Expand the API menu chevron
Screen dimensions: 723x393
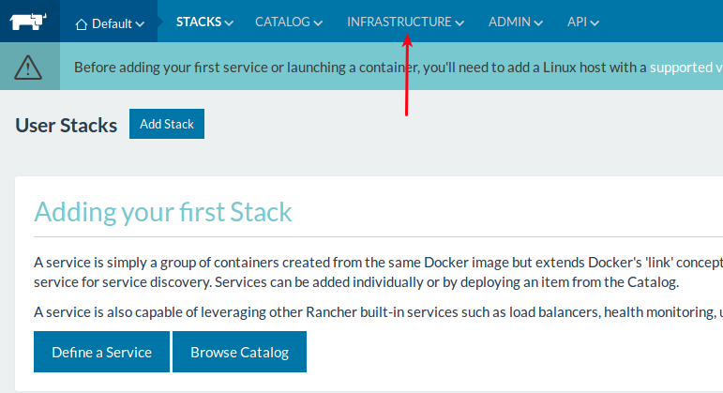coord(595,23)
